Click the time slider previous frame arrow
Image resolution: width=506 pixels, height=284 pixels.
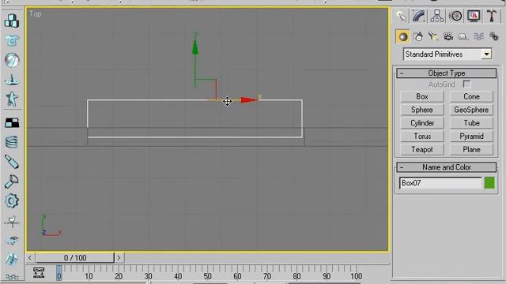[30, 258]
